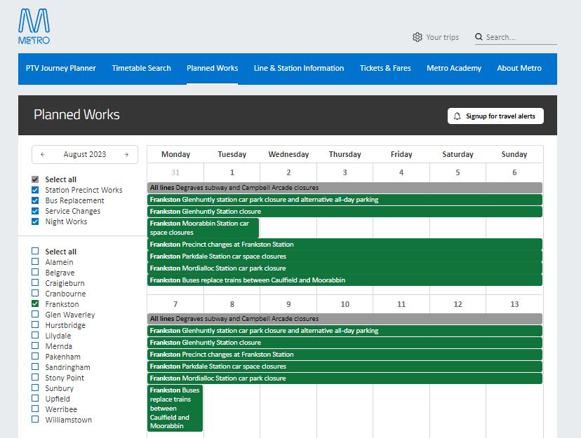Uncheck Station Precinct Works
The width and height of the screenshot is (581, 438).
(35, 190)
